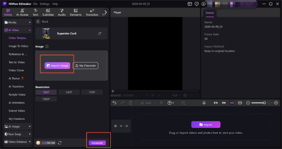Click the timeline zoom slider handle
The width and height of the screenshot is (282, 149).
(264, 103)
